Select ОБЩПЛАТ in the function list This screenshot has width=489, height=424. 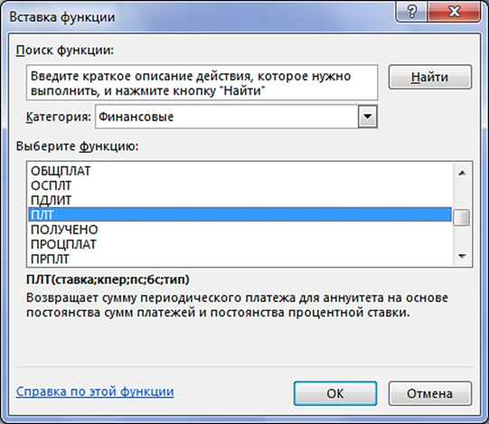pos(240,171)
